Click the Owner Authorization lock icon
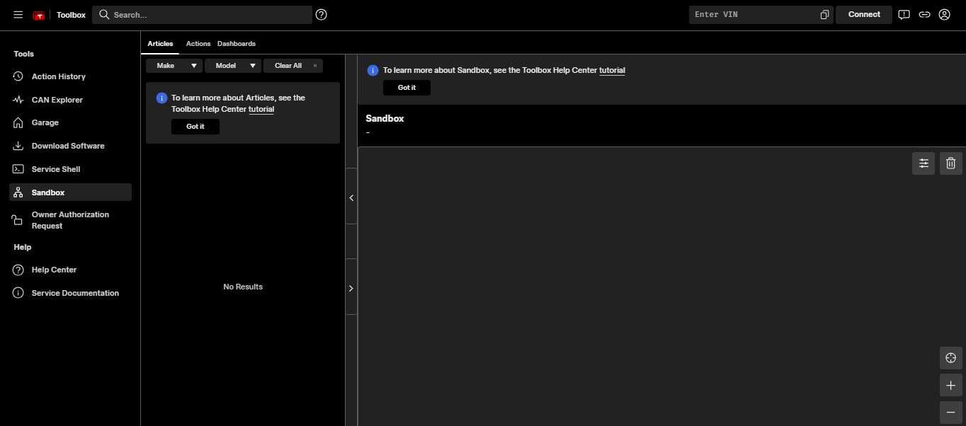The image size is (966, 426). (18, 220)
